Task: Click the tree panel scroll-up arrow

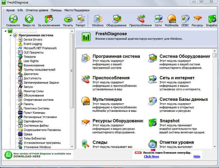Action: point(72,31)
